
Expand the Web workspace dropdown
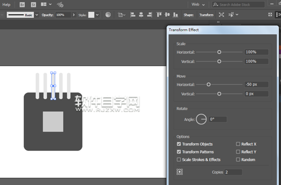tap(198, 5)
